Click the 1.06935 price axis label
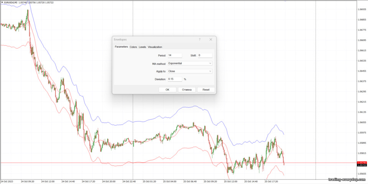 [x=362, y=10]
